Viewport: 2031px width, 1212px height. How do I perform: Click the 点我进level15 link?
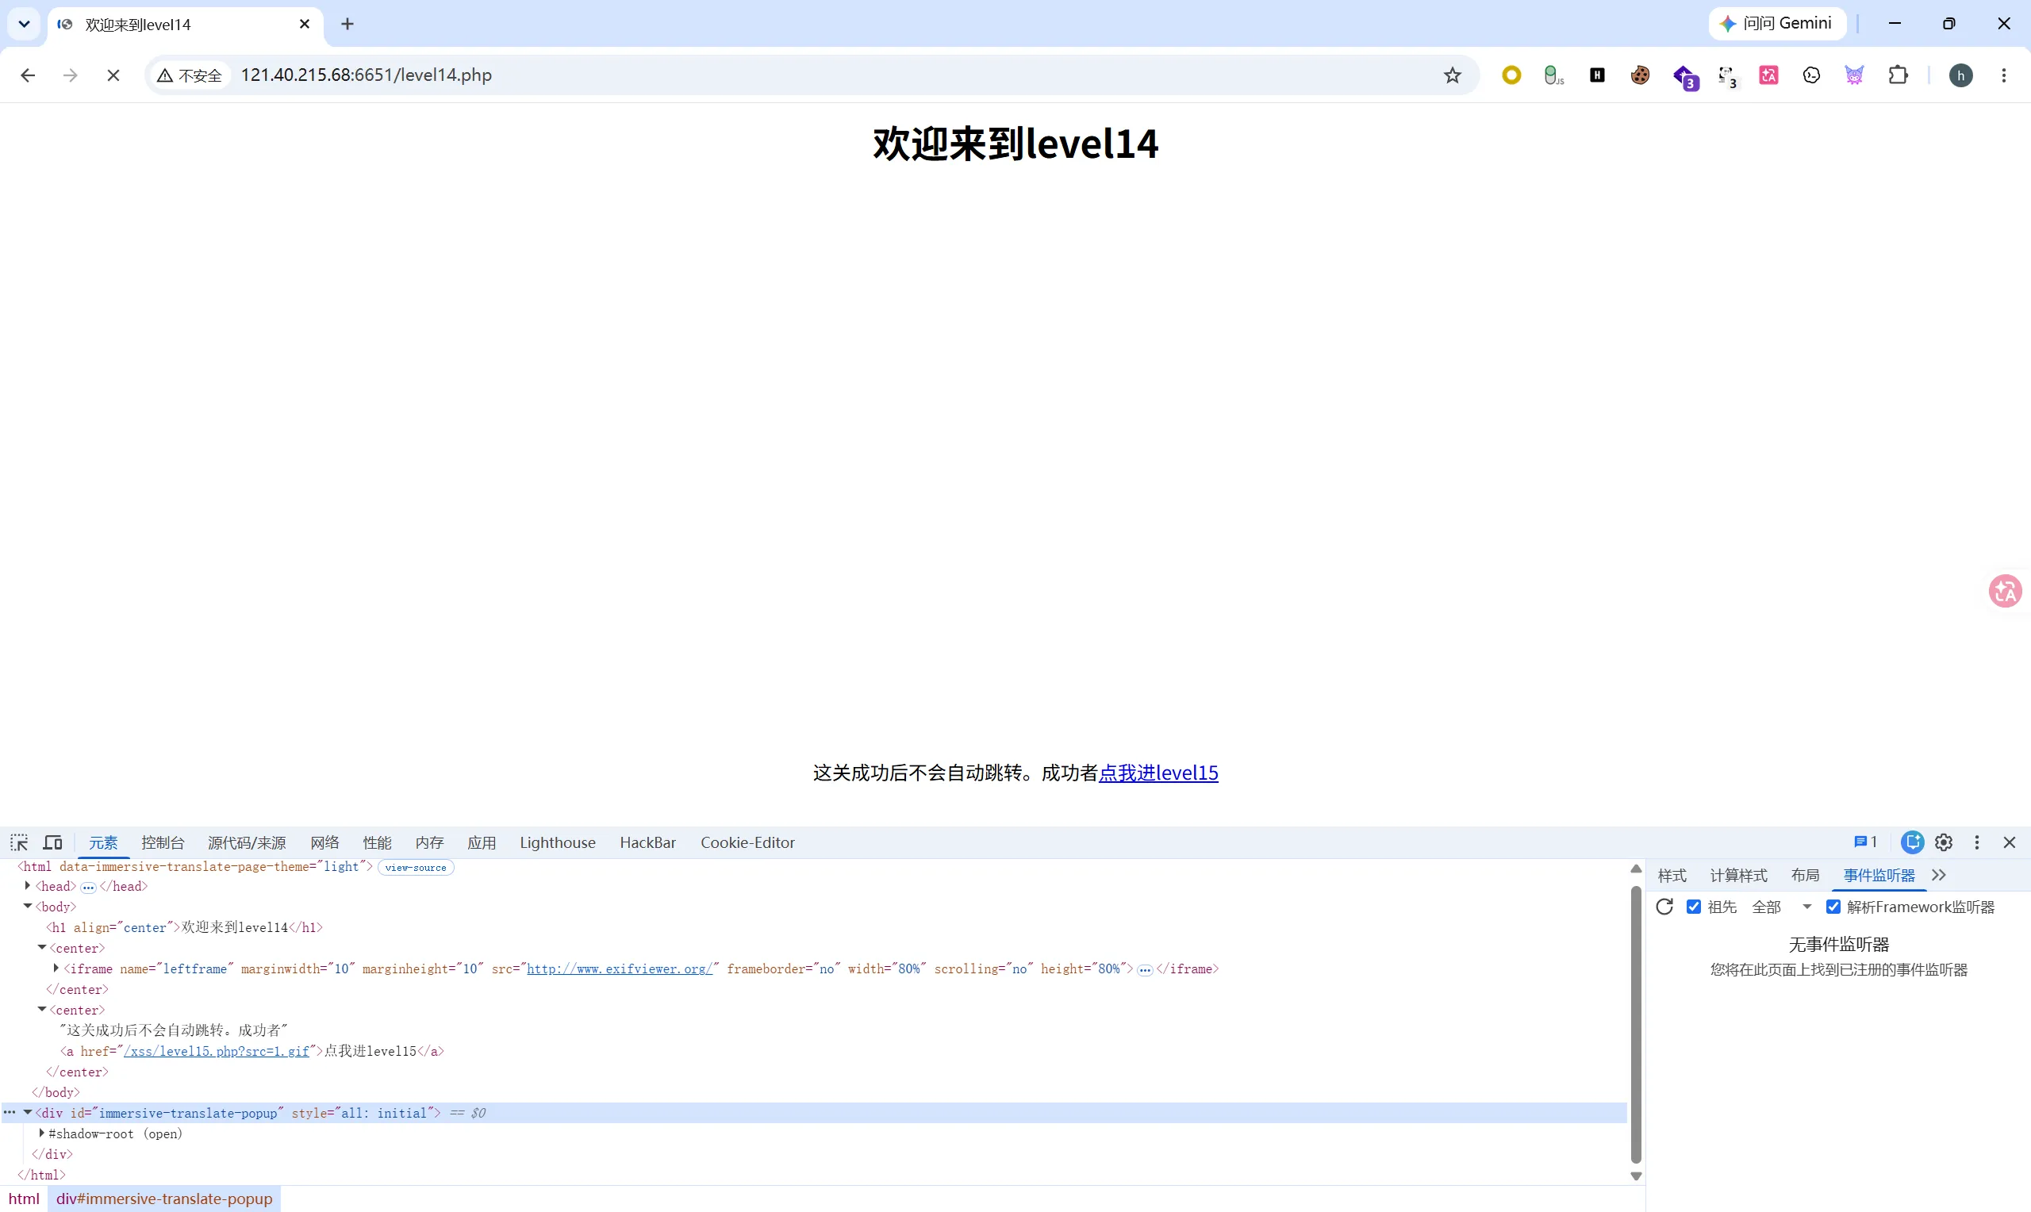[1158, 773]
